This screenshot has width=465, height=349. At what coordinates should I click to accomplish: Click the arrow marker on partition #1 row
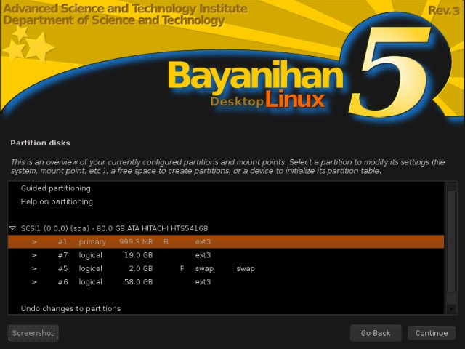[x=34, y=241]
